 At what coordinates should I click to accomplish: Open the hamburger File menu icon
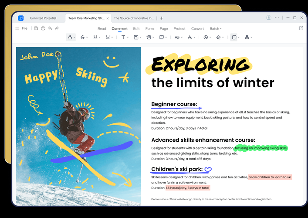coord(17,28)
